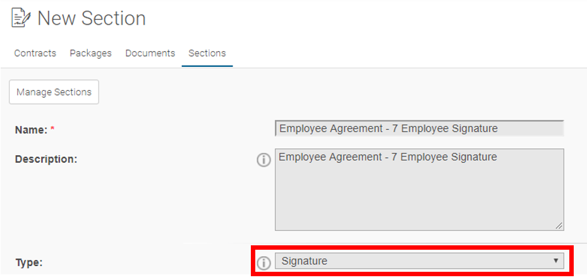This screenshot has height=280, width=587.
Task: Click the Type dropdown arrow
Action: coord(556,260)
